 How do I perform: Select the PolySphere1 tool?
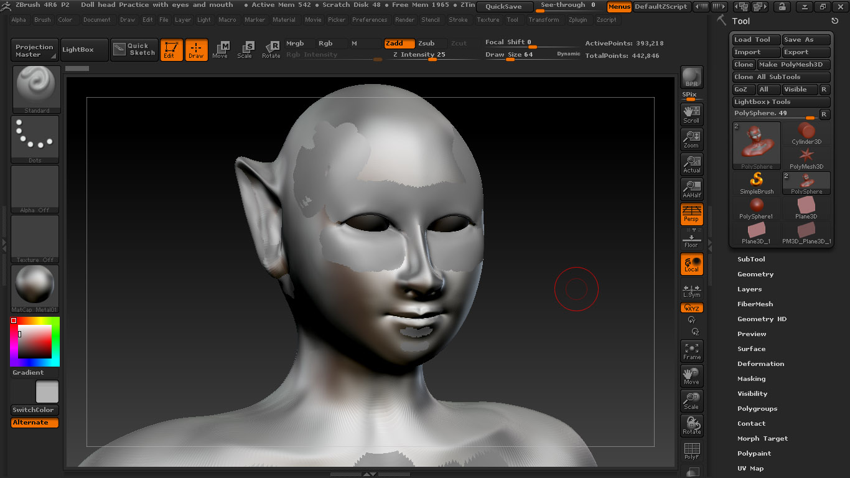click(757, 209)
